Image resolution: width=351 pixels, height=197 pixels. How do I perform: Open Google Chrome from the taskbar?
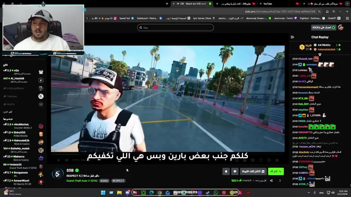(160, 193)
